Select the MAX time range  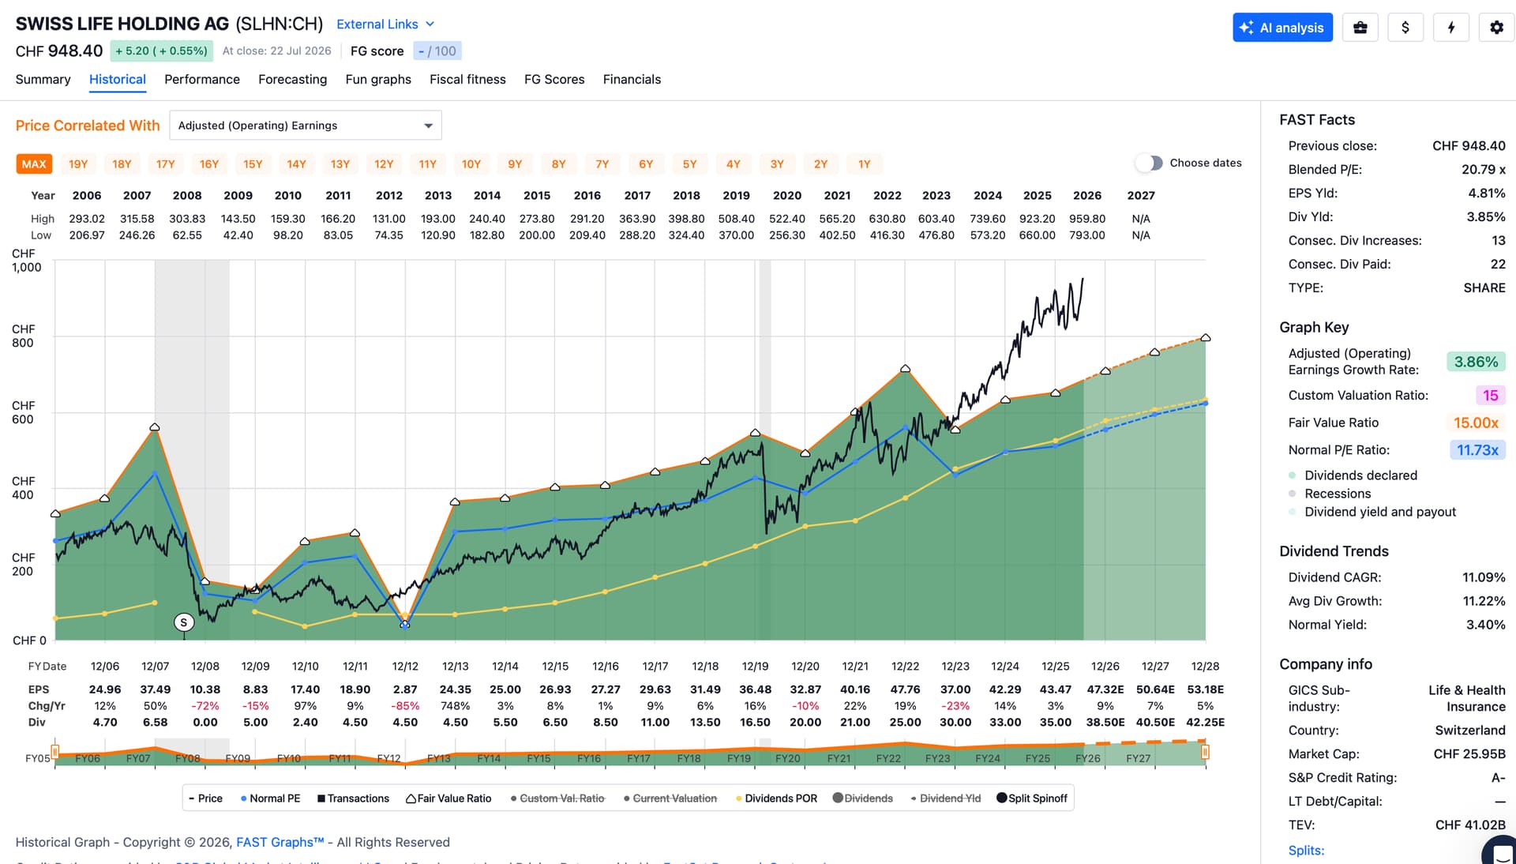[x=34, y=164]
